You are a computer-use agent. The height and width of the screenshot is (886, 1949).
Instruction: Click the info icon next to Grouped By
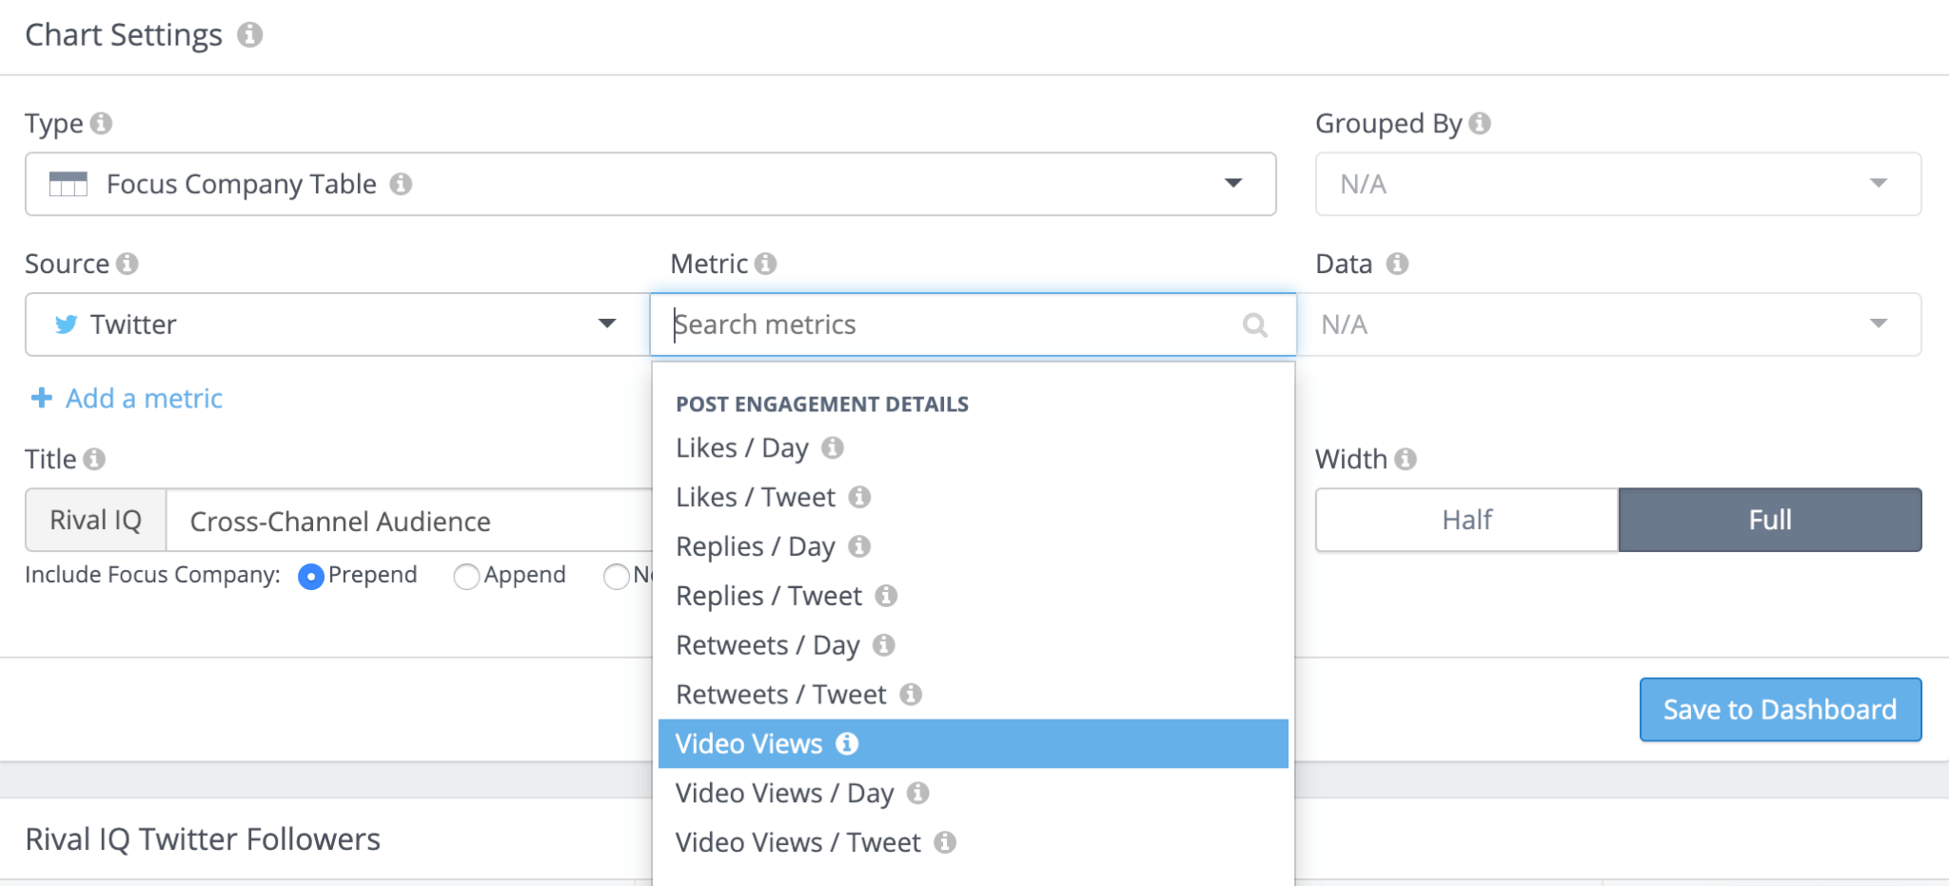point(1479,123)
